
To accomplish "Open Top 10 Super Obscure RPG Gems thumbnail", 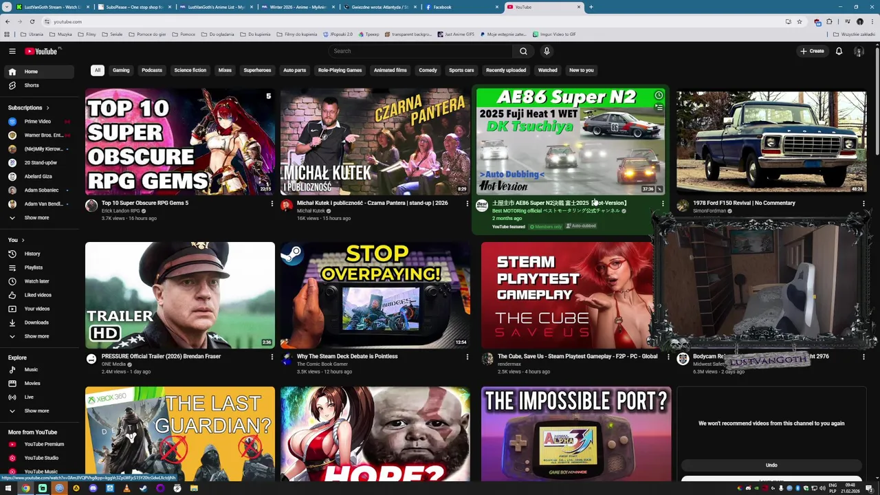I will [180, 142].
